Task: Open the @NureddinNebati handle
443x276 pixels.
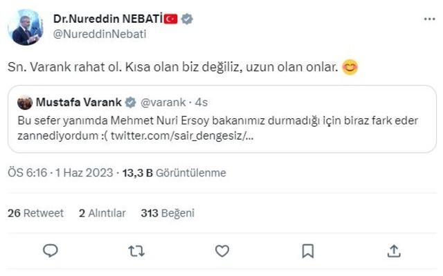Action: (x=100, y=34)
